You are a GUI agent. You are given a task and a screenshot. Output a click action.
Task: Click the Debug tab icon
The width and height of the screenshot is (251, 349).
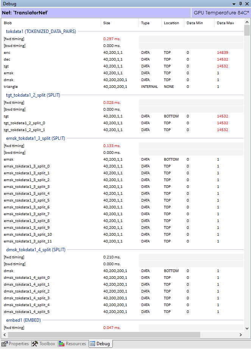point(92,344)
